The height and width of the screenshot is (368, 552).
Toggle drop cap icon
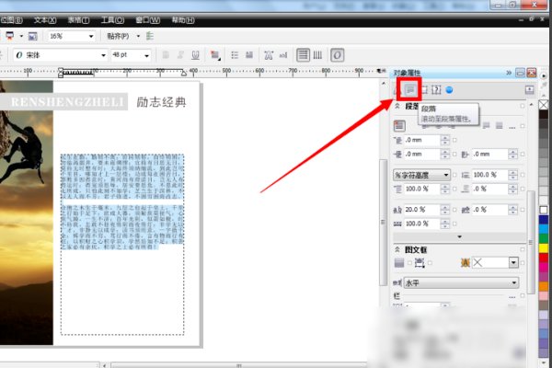pyautogui.click(x=249, y=55)
